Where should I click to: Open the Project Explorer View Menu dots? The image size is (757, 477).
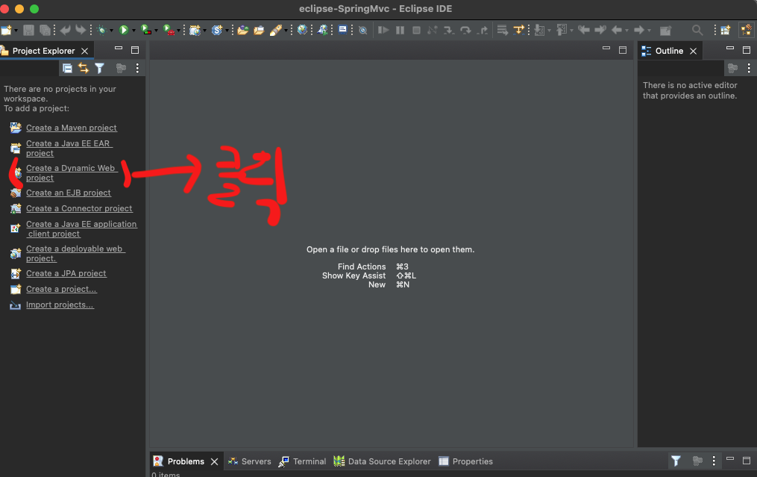click(x=137, y=68)
